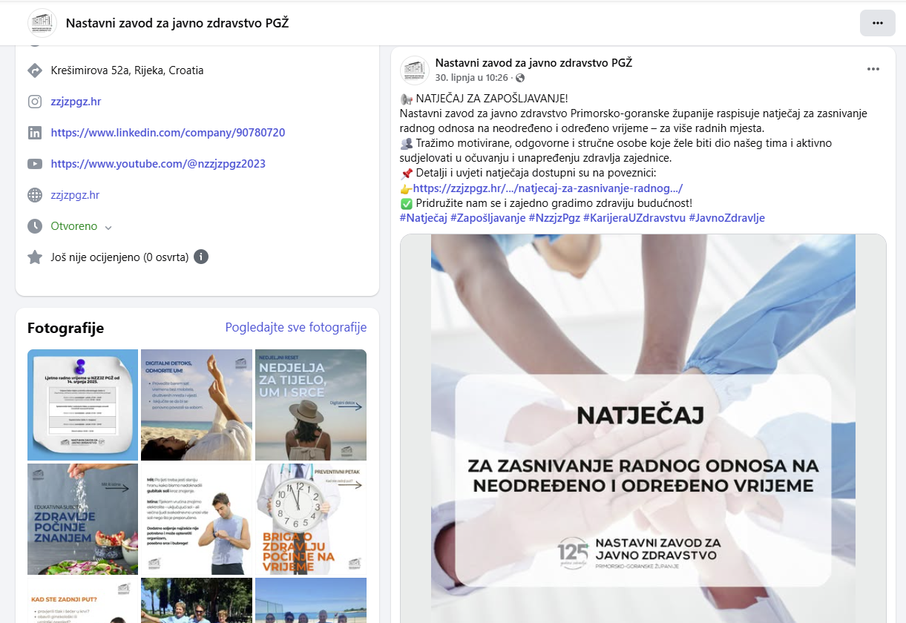
Task: Open the Zdravlje počinje znanjem thumbnail
Action: (82, 519)
